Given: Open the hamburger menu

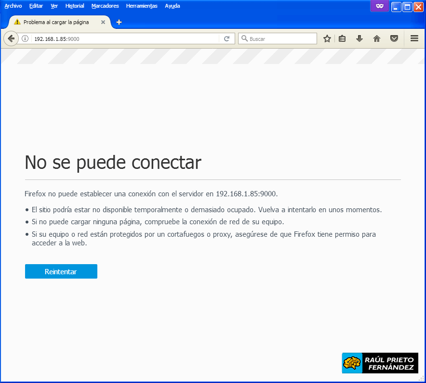Looking at the screenshot, I should coord(414,38).
